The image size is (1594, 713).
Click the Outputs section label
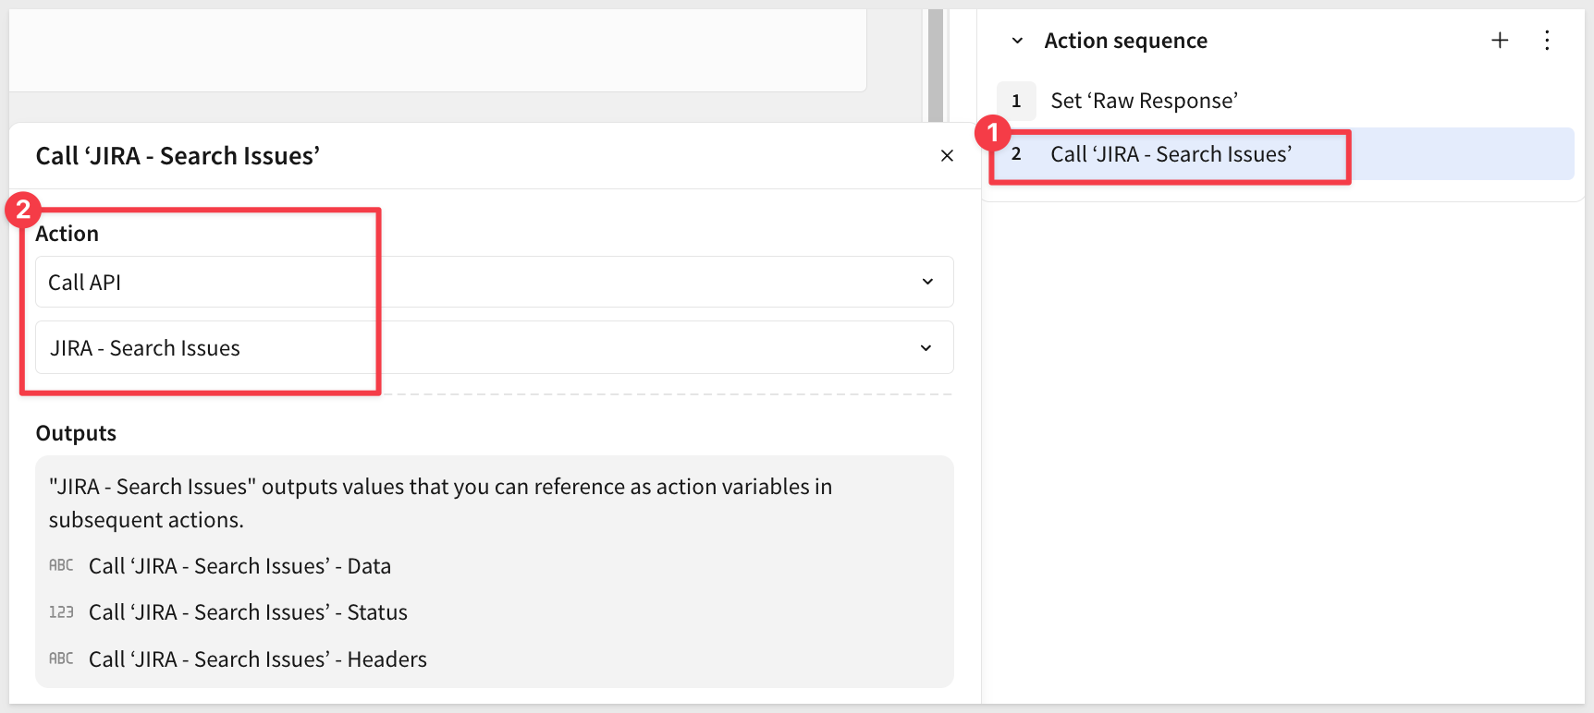[x=76, y=433]
